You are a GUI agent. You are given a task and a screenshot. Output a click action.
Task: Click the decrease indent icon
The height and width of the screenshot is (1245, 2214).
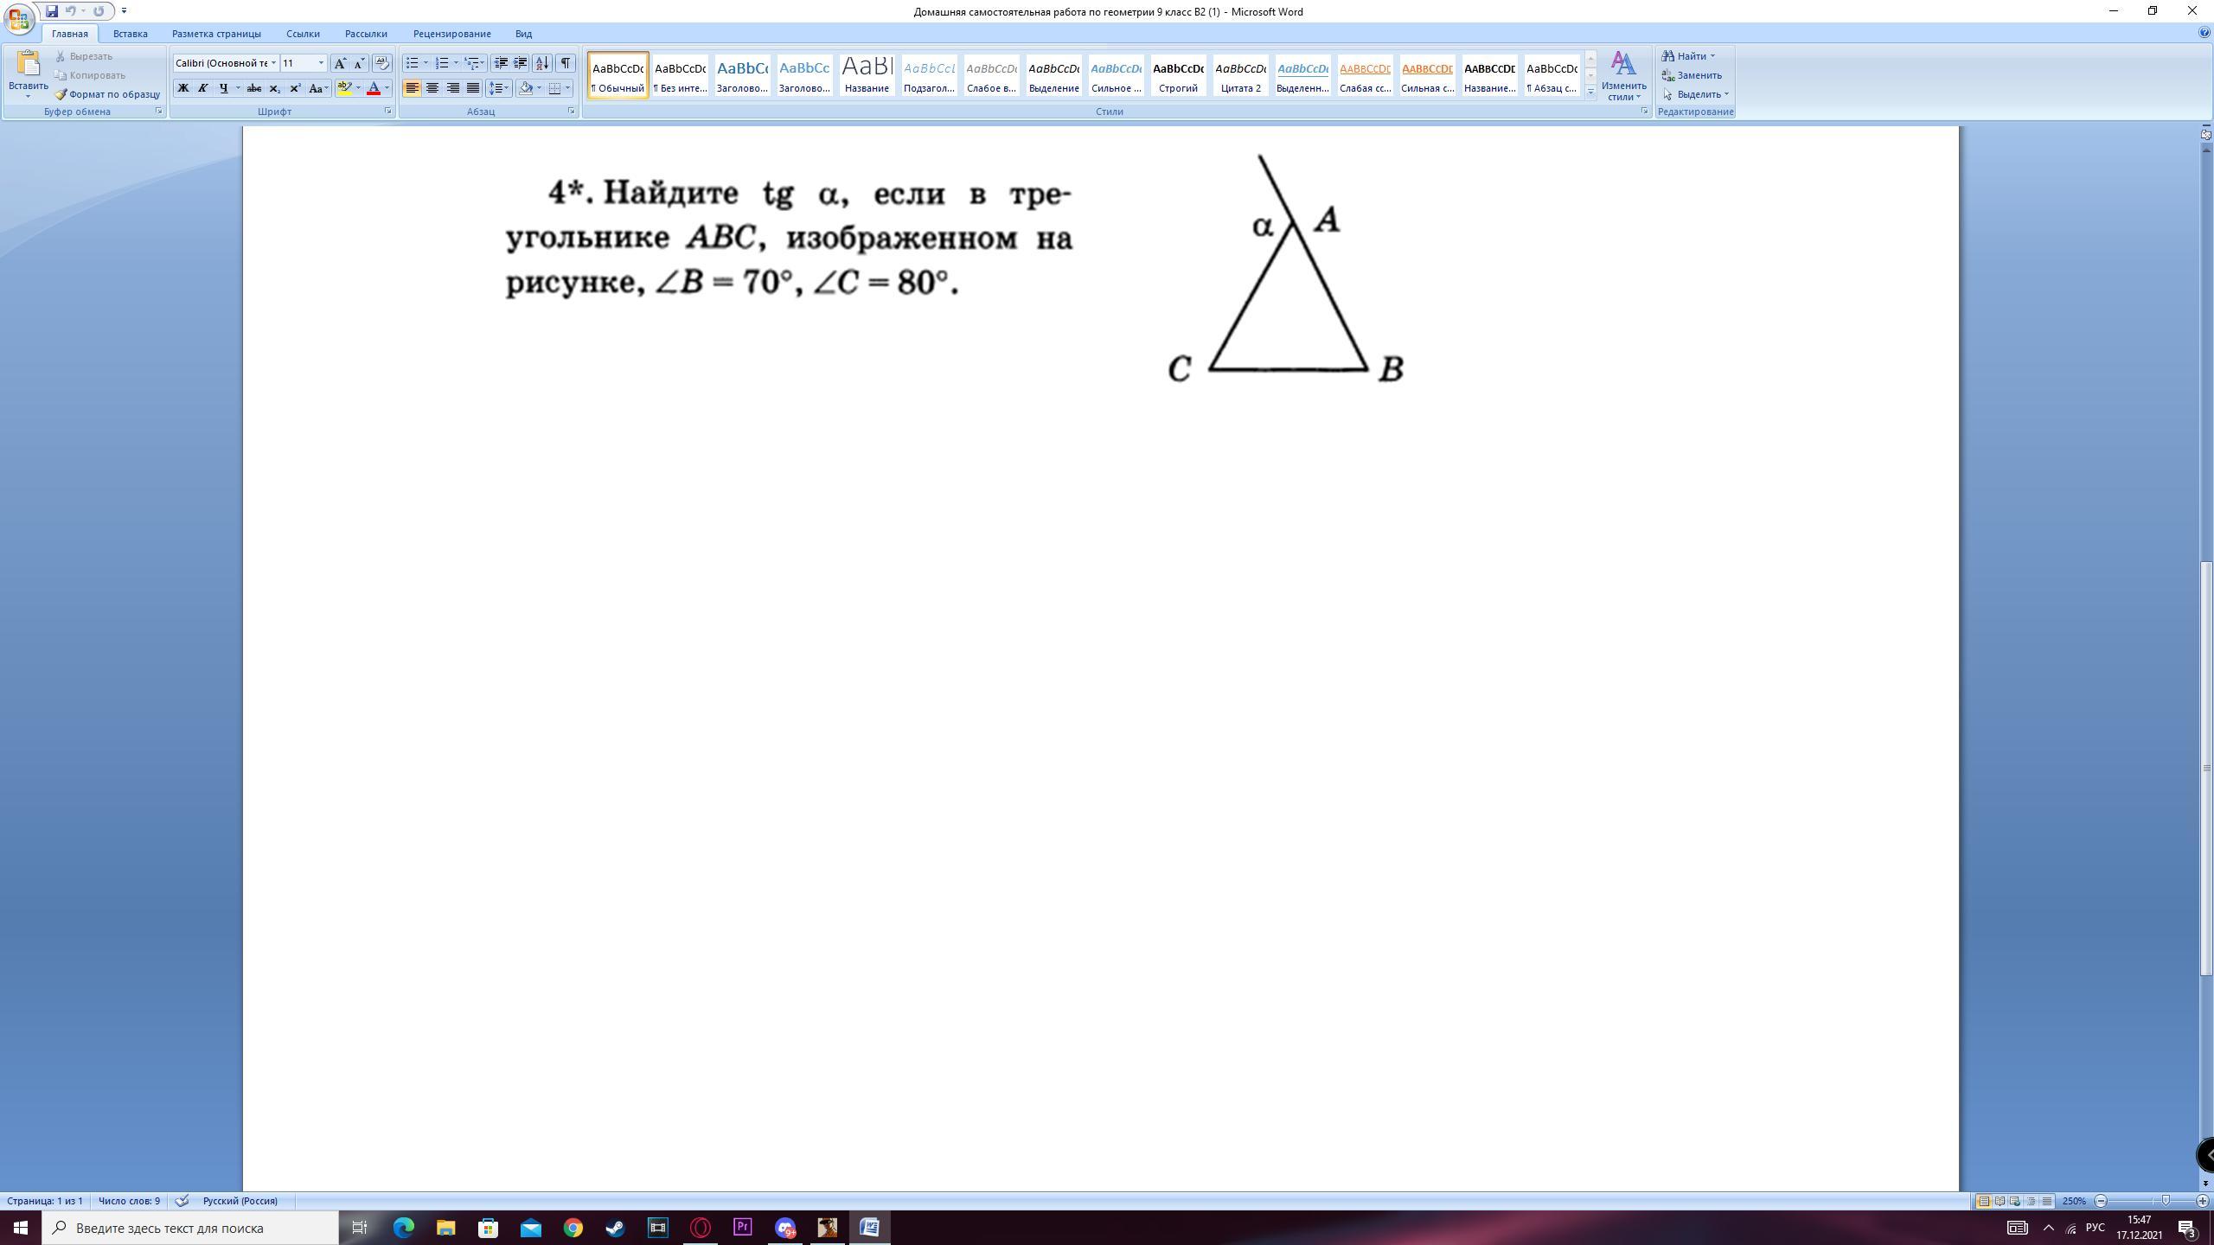tap(500, 63)
